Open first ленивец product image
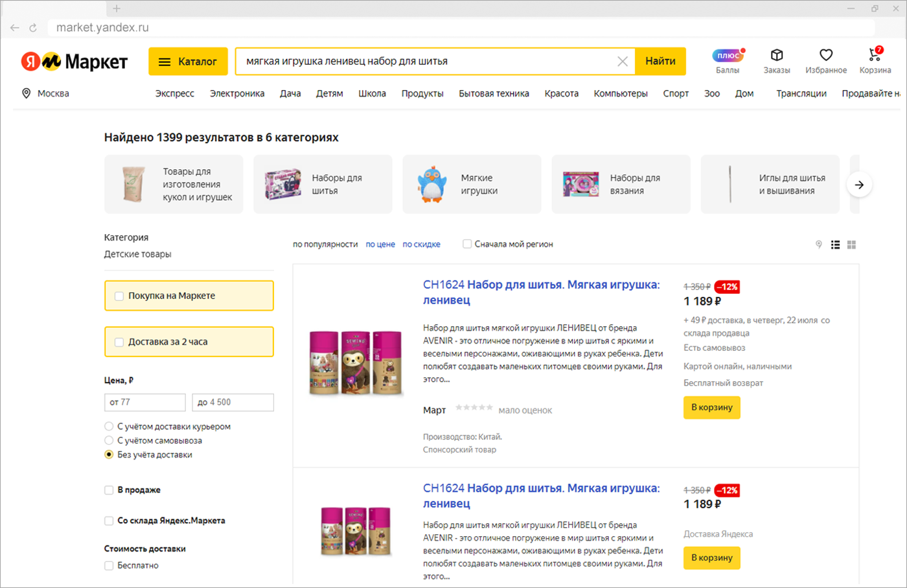Image resolution: width=907 pixels, height=588 pixels. (356, 362)
